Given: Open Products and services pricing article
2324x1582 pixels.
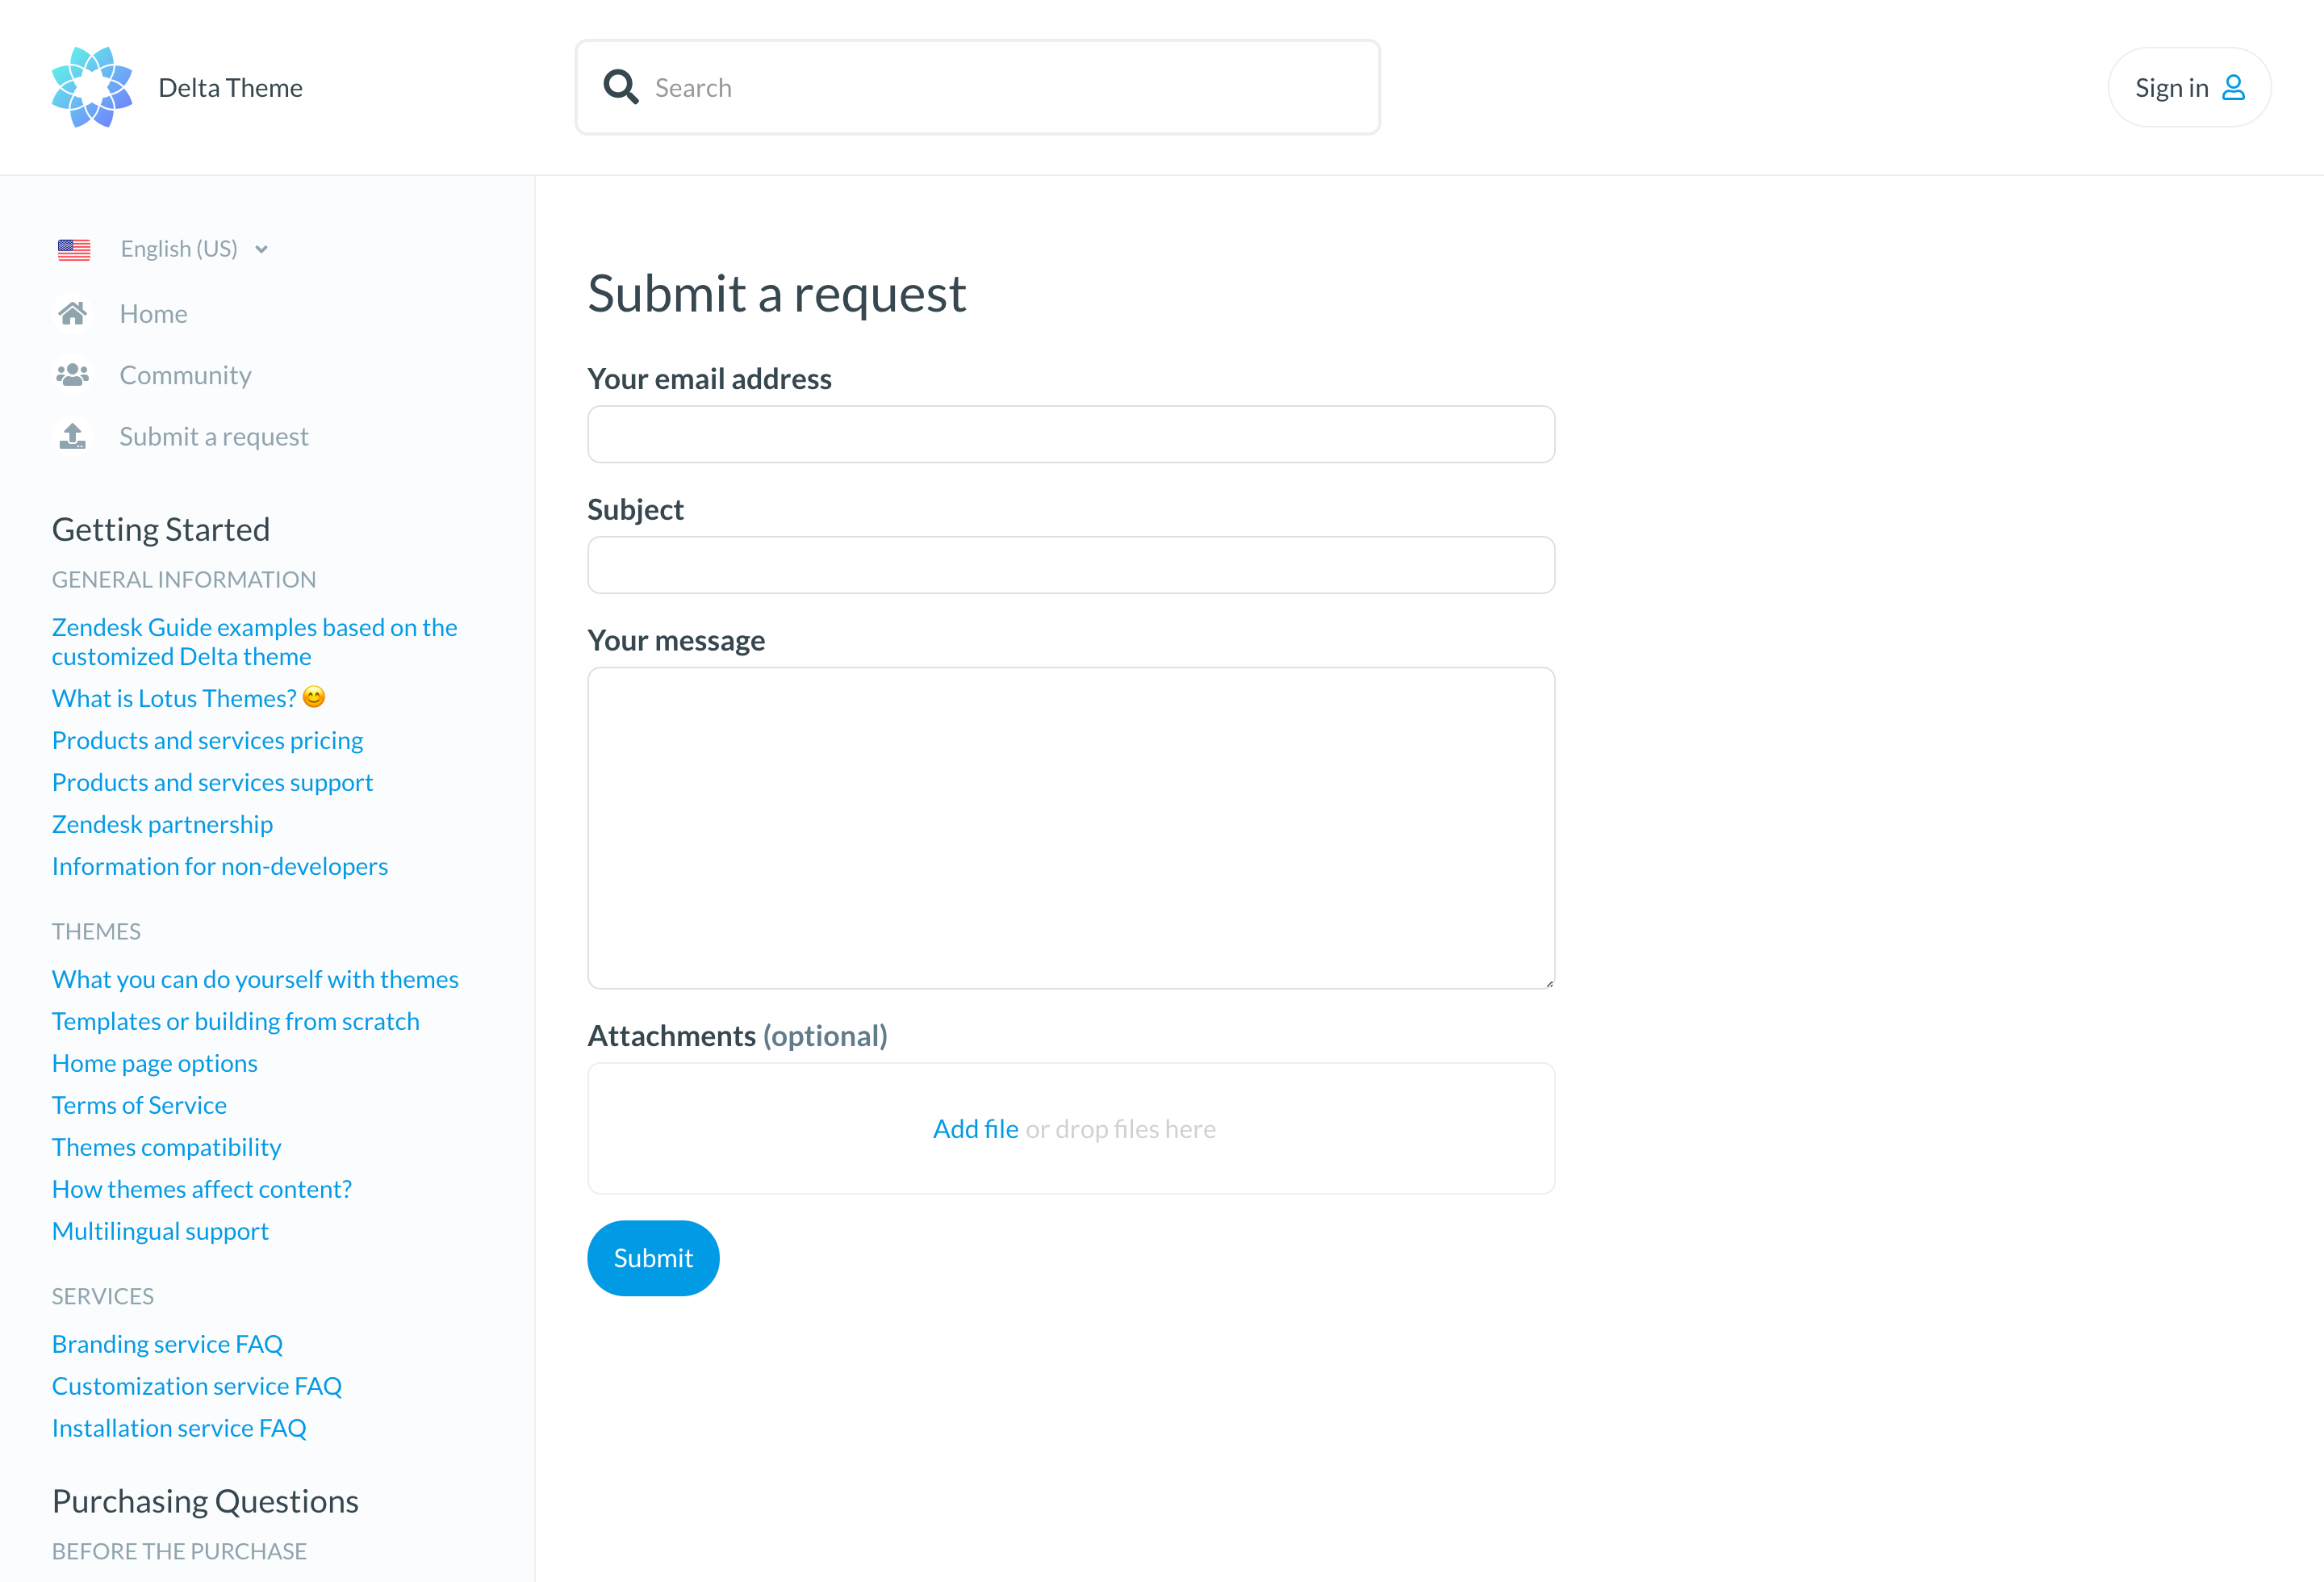Looking at the screenshot, I should [x=207, y=740].
